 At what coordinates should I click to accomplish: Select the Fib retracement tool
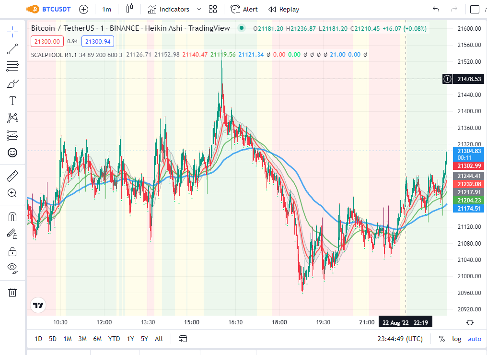point(12,66)
